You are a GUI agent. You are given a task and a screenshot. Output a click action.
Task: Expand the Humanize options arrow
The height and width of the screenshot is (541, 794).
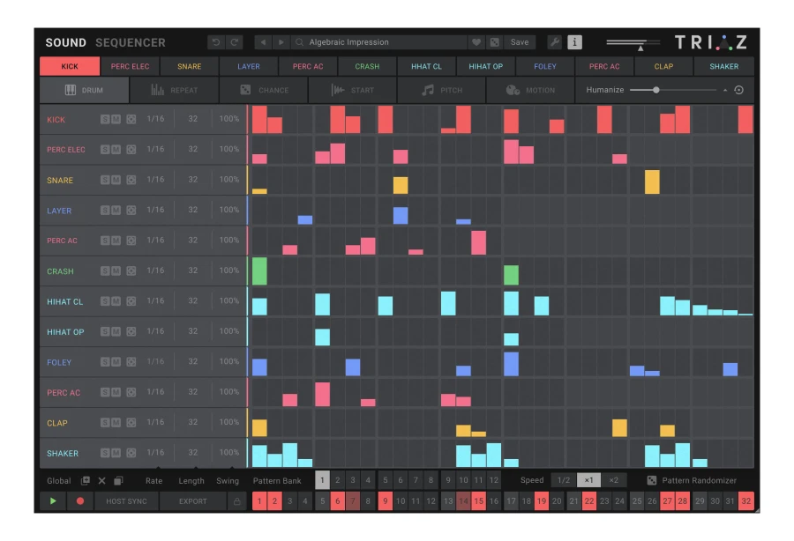[x=725, y=90]
